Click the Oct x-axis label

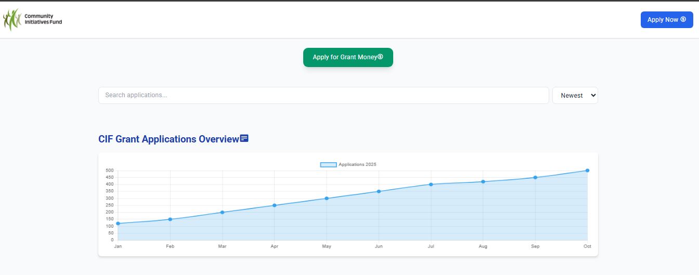tap(587, 246)
